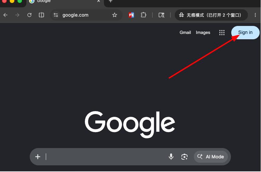Open the split view toolbar icon
The image size is (261, 172).
coord(41,15)
